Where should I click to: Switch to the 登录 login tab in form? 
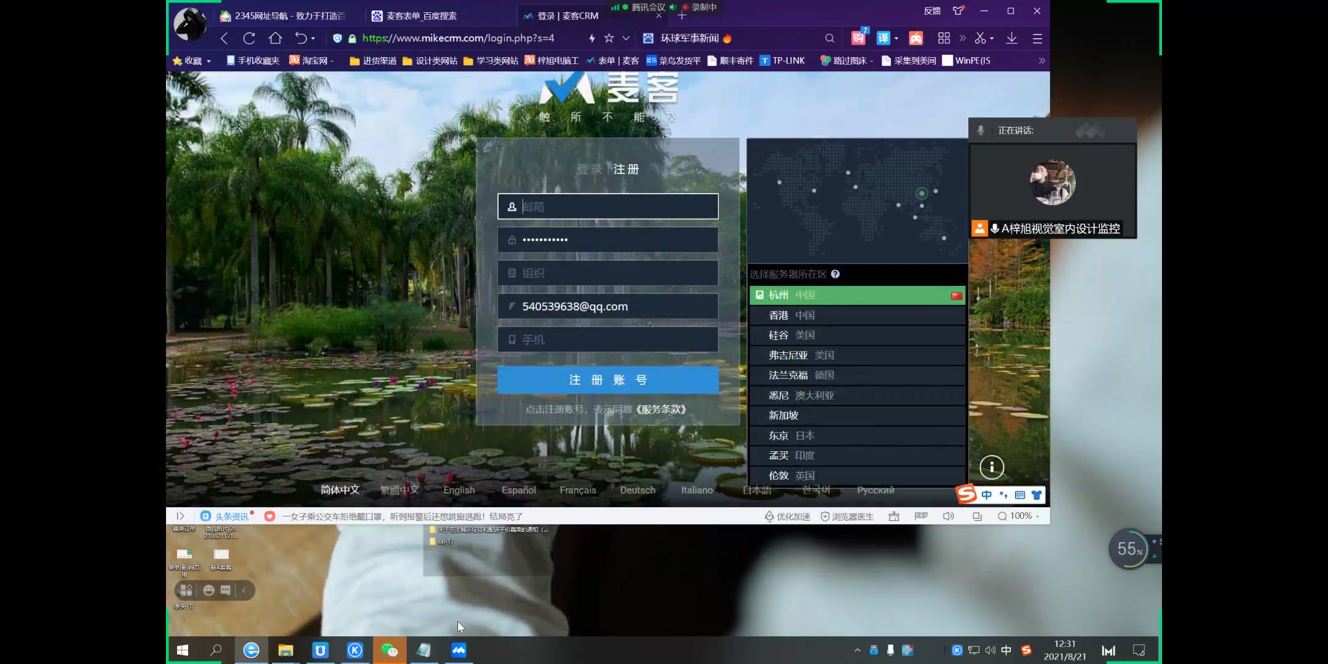point(589,169)
